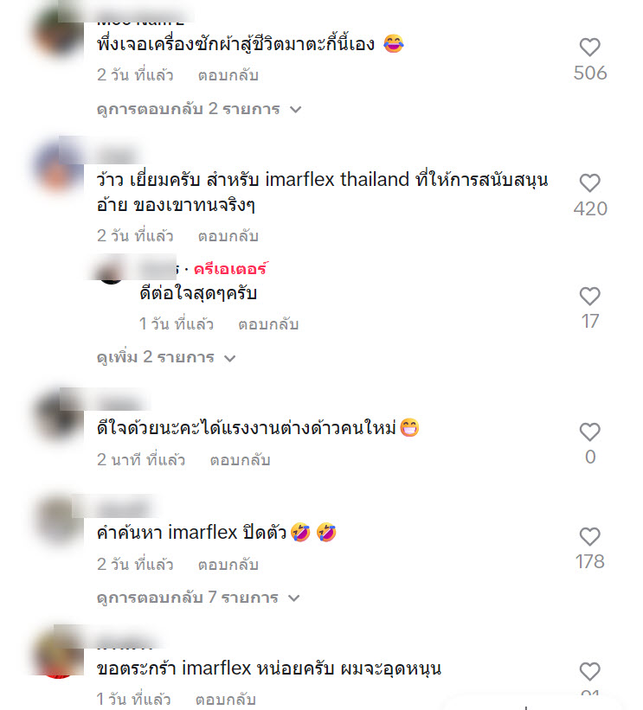Like the imarflex thailand comment with 420 likes
The height and width of the screenshot is (710, 643).
(589, 183)
